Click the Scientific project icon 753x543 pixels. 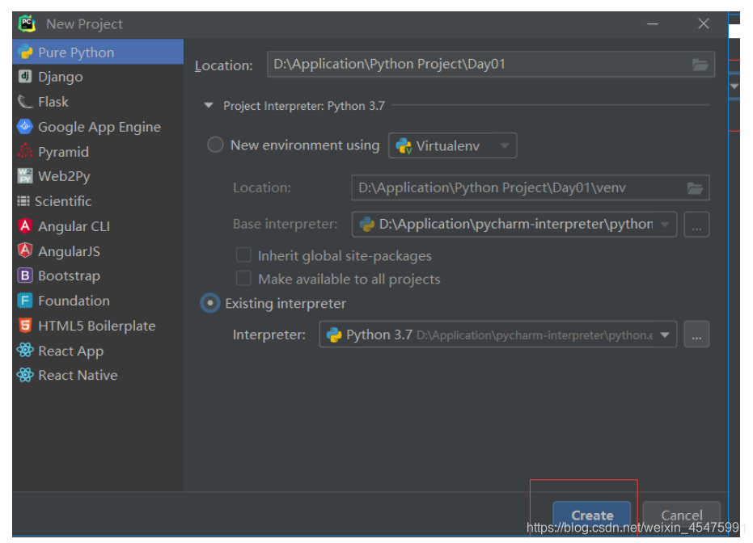click(23, 201)
